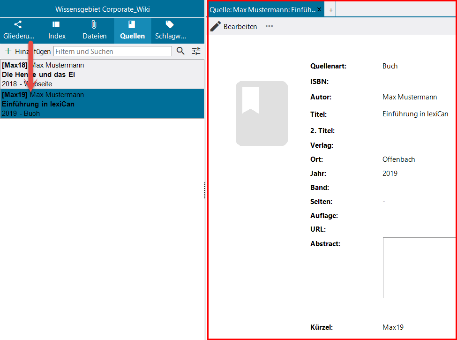Open the filter settings sliders icon
The image size is (457, 340).
[x=196, y=51]
